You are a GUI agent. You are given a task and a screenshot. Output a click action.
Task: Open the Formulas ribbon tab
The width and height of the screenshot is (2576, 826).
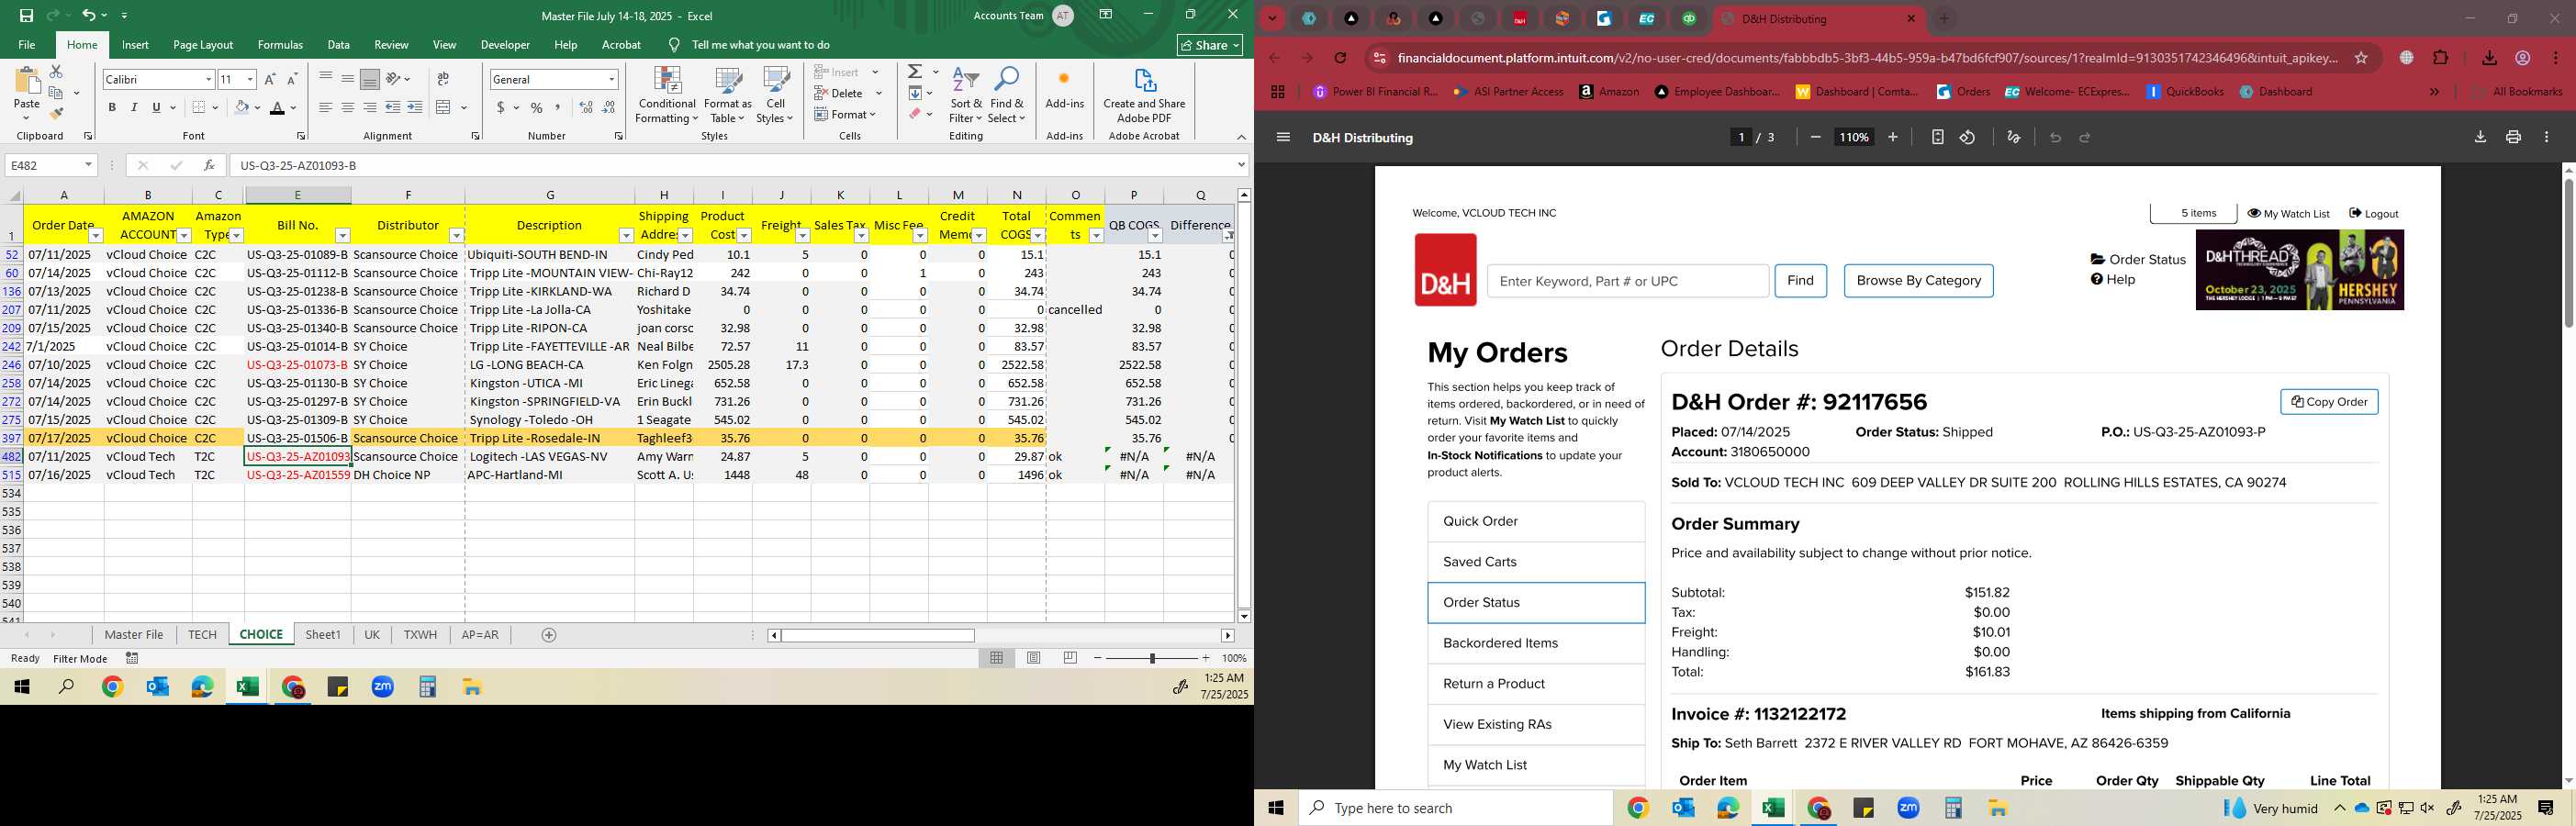tap(280, 45)
